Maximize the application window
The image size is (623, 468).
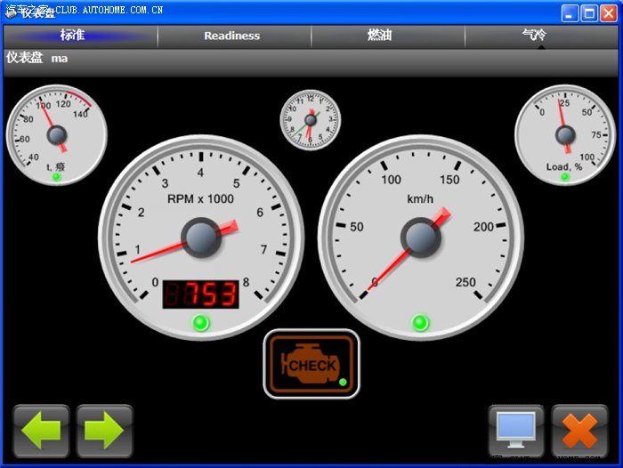coord(589,12)
